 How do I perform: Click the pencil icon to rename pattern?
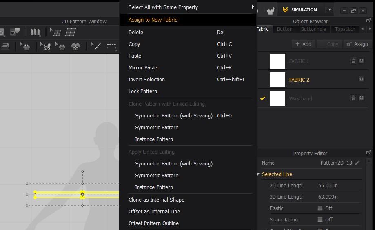tap(357, 163)
